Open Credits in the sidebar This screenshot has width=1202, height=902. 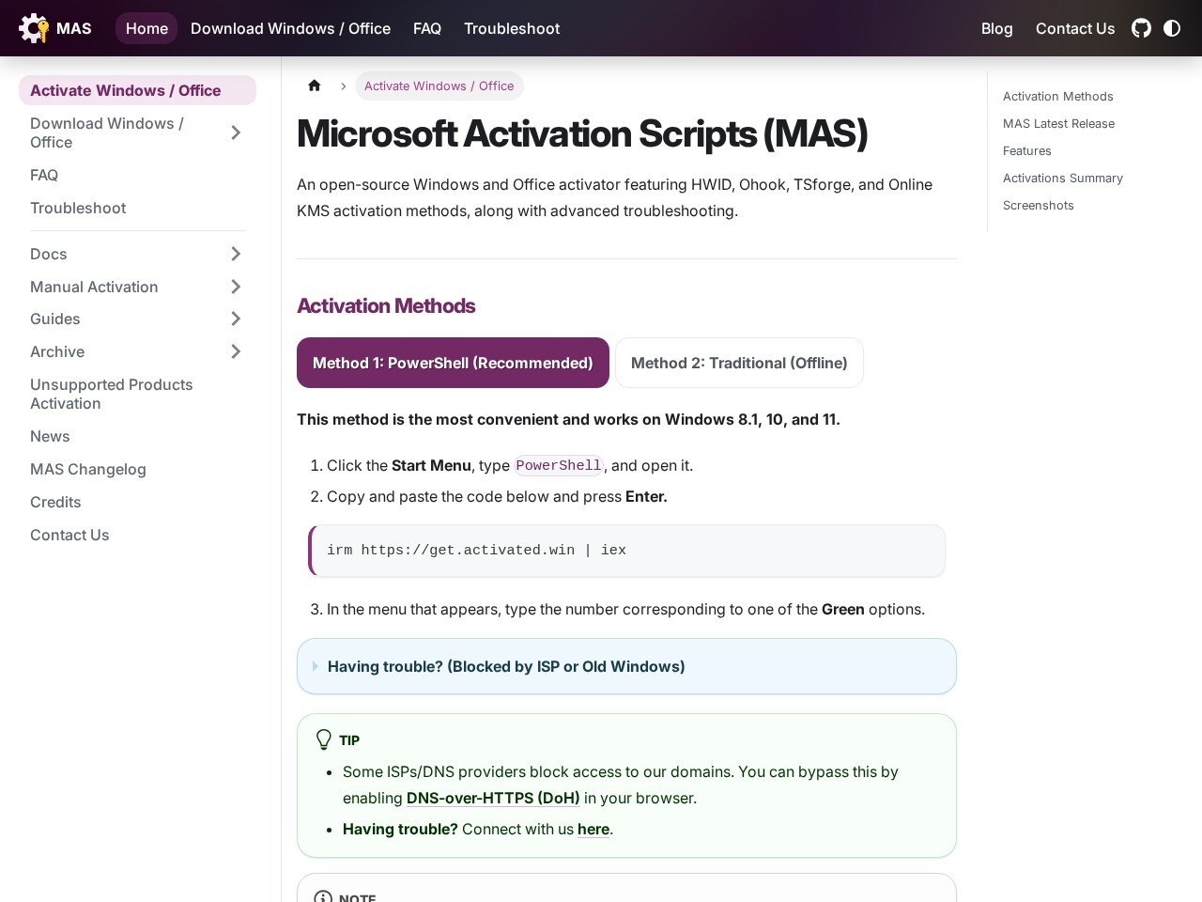55,502
